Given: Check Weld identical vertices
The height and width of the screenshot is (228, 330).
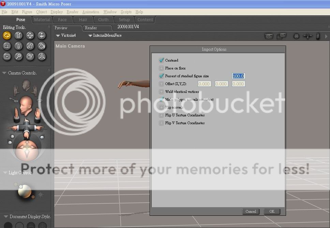Looking at the screenshot, I should (162, 92).
